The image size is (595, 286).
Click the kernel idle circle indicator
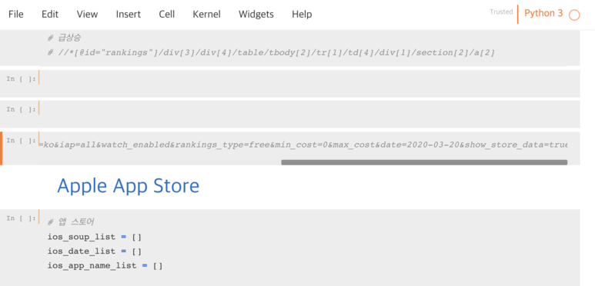[574, 15]
